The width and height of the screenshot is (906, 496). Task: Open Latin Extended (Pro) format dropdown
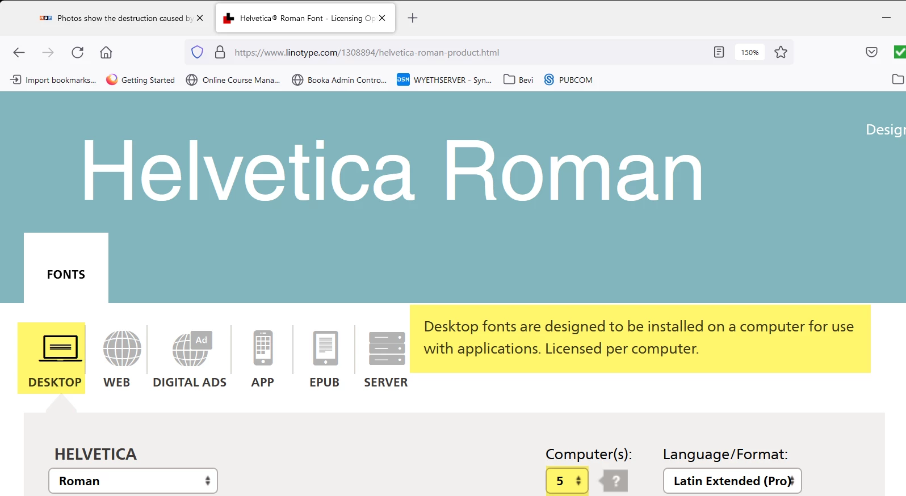[732, 481]
